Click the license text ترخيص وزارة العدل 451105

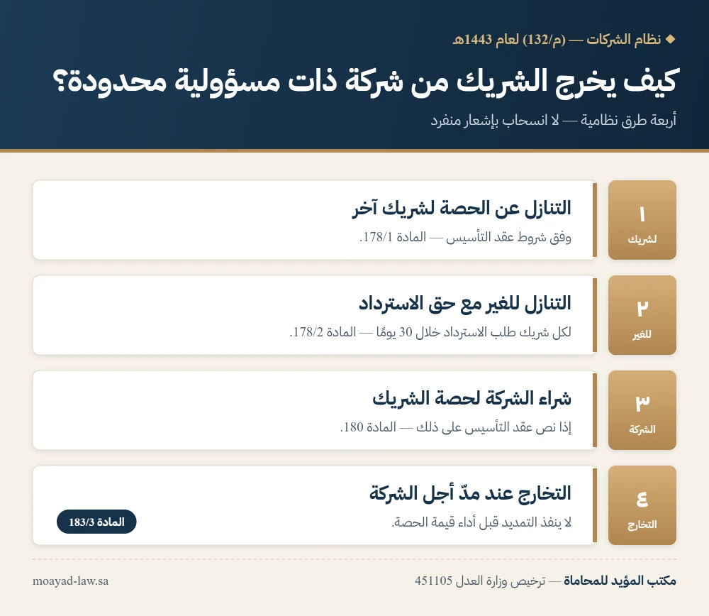tap(480, 581)
